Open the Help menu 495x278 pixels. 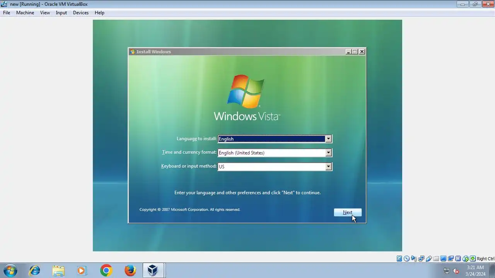pyautogui.click(x=99, y=13)
